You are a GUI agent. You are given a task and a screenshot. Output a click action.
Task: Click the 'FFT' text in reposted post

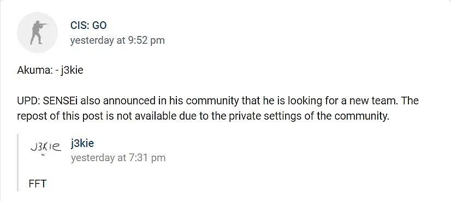pos(37,184)
